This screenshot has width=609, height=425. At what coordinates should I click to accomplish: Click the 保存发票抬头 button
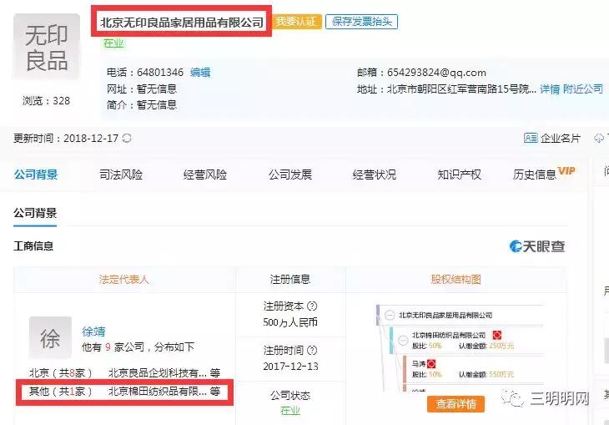point(361,22)
